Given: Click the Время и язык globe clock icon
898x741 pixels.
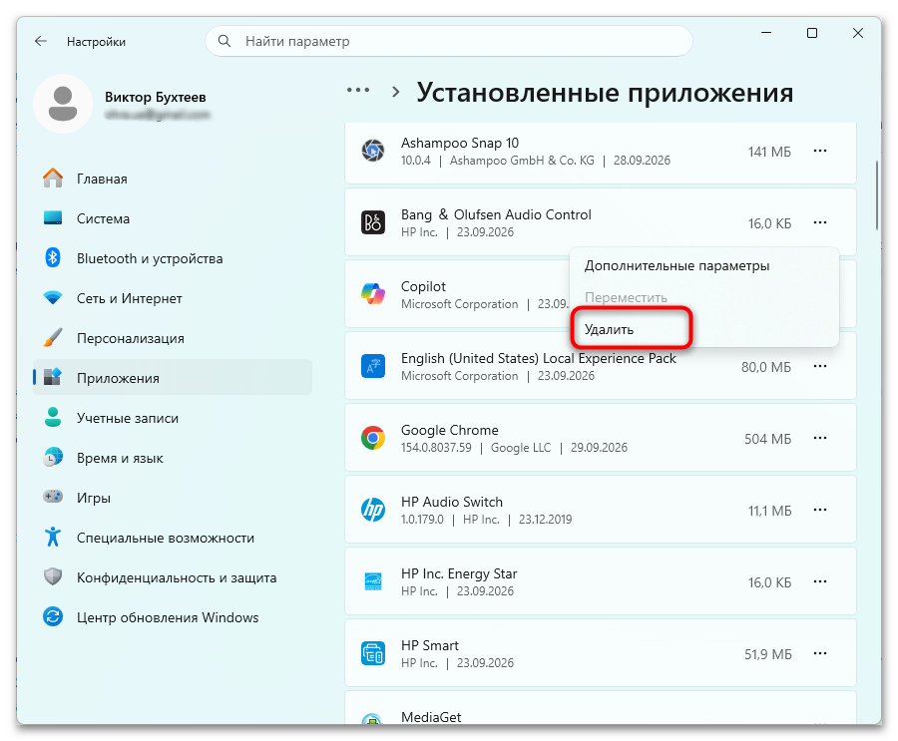Looking at the screenshot, I should (53, 457).
